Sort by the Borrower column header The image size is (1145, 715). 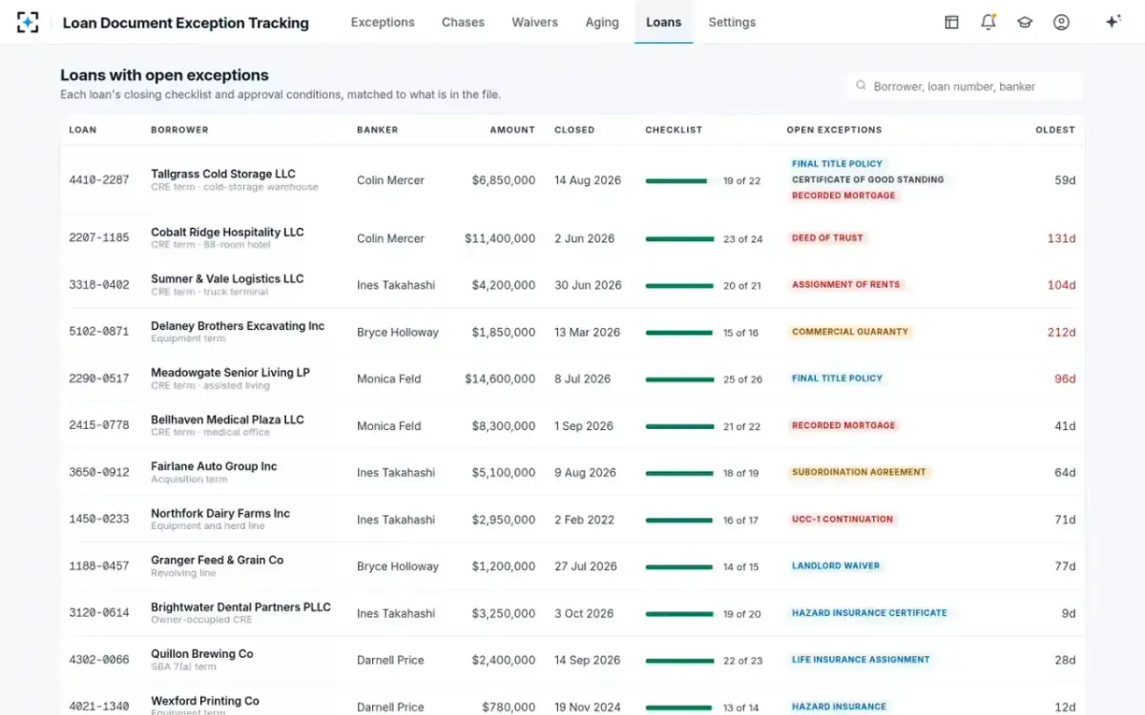coord(179,130)
